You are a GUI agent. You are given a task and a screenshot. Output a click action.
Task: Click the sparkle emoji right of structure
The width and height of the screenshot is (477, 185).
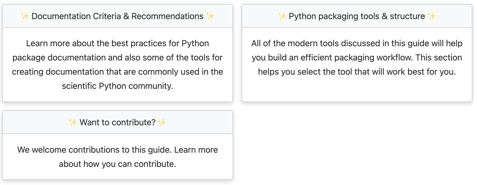click(431, 16)
